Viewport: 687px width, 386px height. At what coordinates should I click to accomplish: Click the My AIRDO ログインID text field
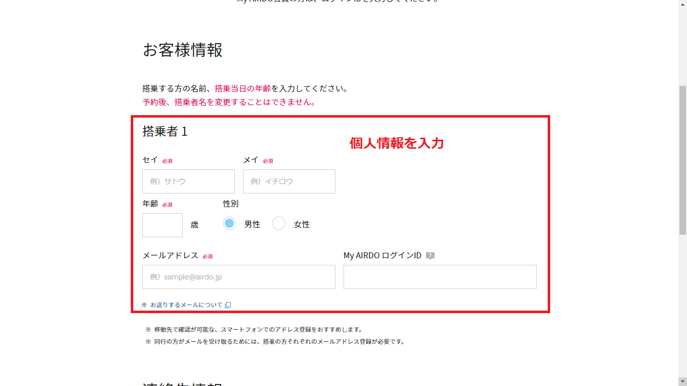pyautogui.click(x=440, y=277)
